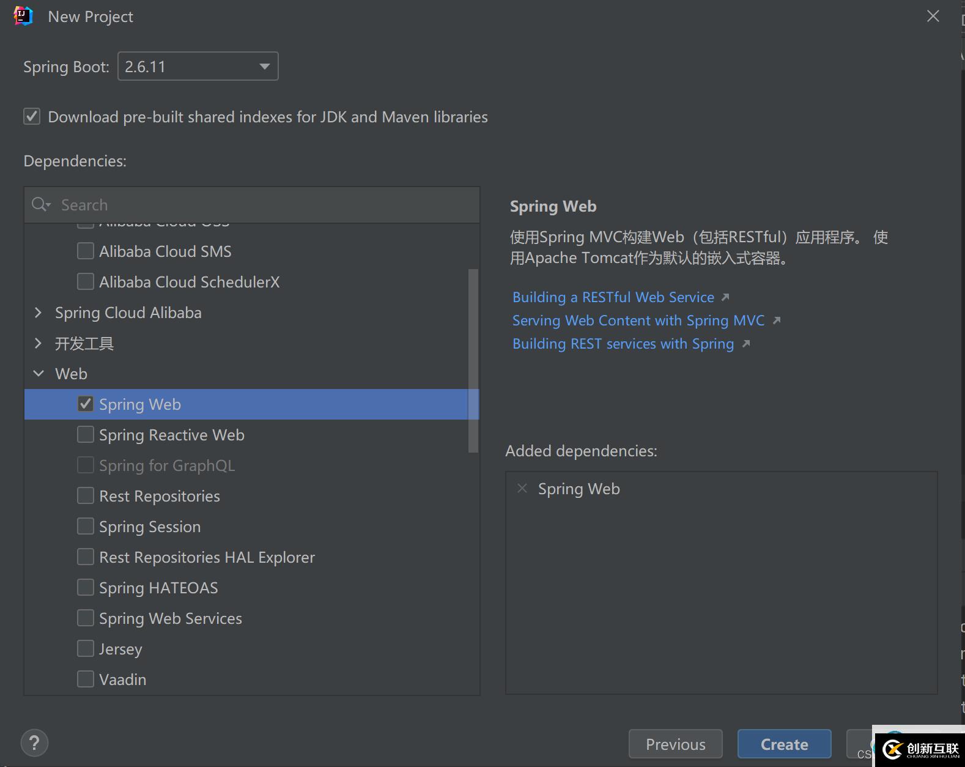The height and width of the screenshot is (767, 965).
Task: Open Building REST services with Spring link
Action: (623, 344)
